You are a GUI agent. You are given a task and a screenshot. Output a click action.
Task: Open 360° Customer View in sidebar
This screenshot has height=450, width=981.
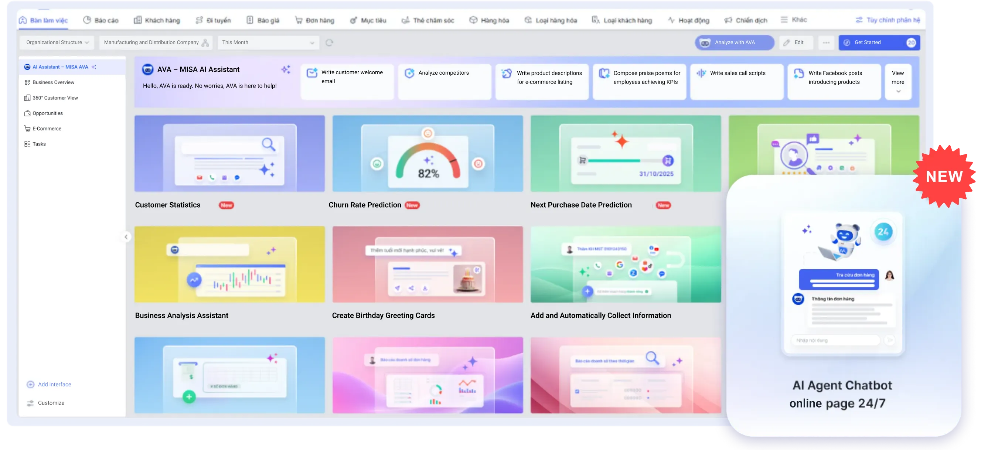coord(55,98)
